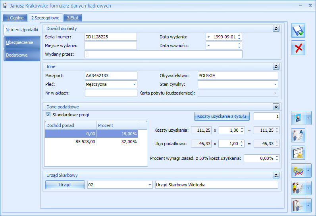Cancel changes with the red X icon

(x=298, y=48)
